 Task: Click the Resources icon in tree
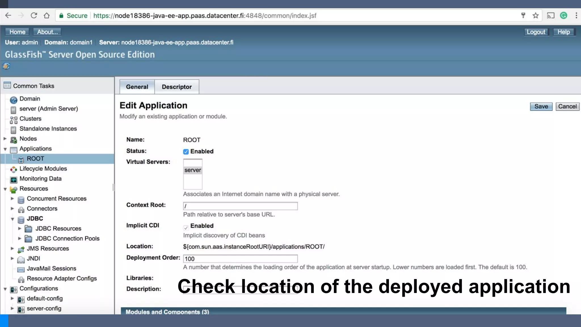[x=13, y=190]
